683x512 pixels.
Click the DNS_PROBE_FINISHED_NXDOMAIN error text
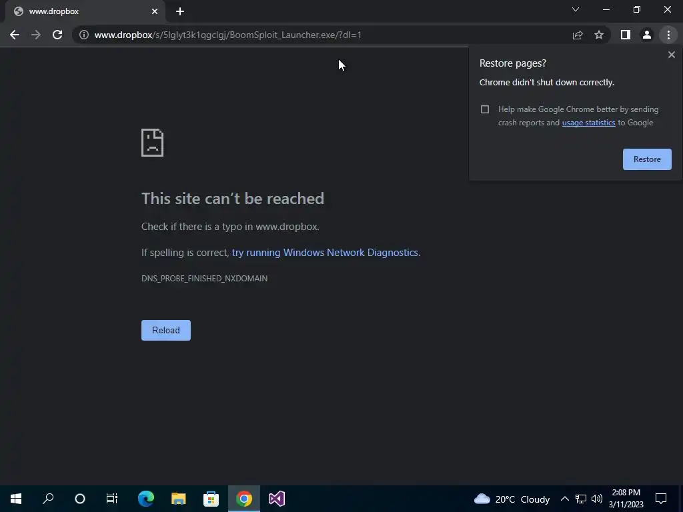(204, 279)
